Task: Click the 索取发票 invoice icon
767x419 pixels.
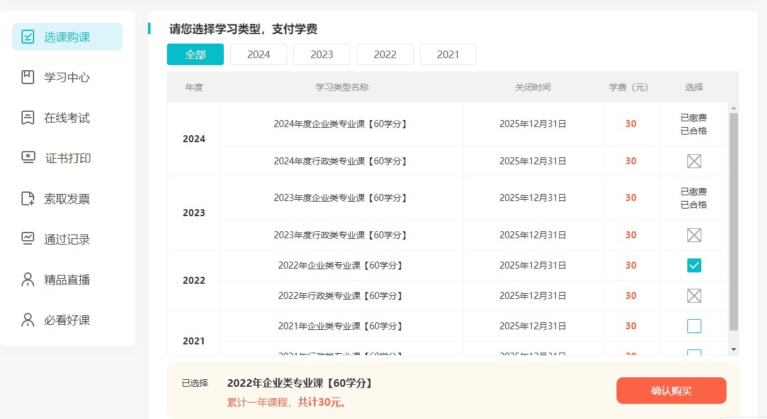Action: pyautogui.click(x=27, y=198)
